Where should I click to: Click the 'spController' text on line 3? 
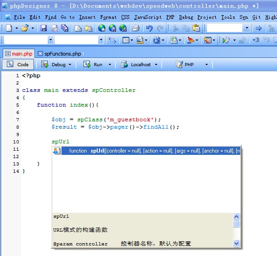pyautogui.click(x=114, y=90)
